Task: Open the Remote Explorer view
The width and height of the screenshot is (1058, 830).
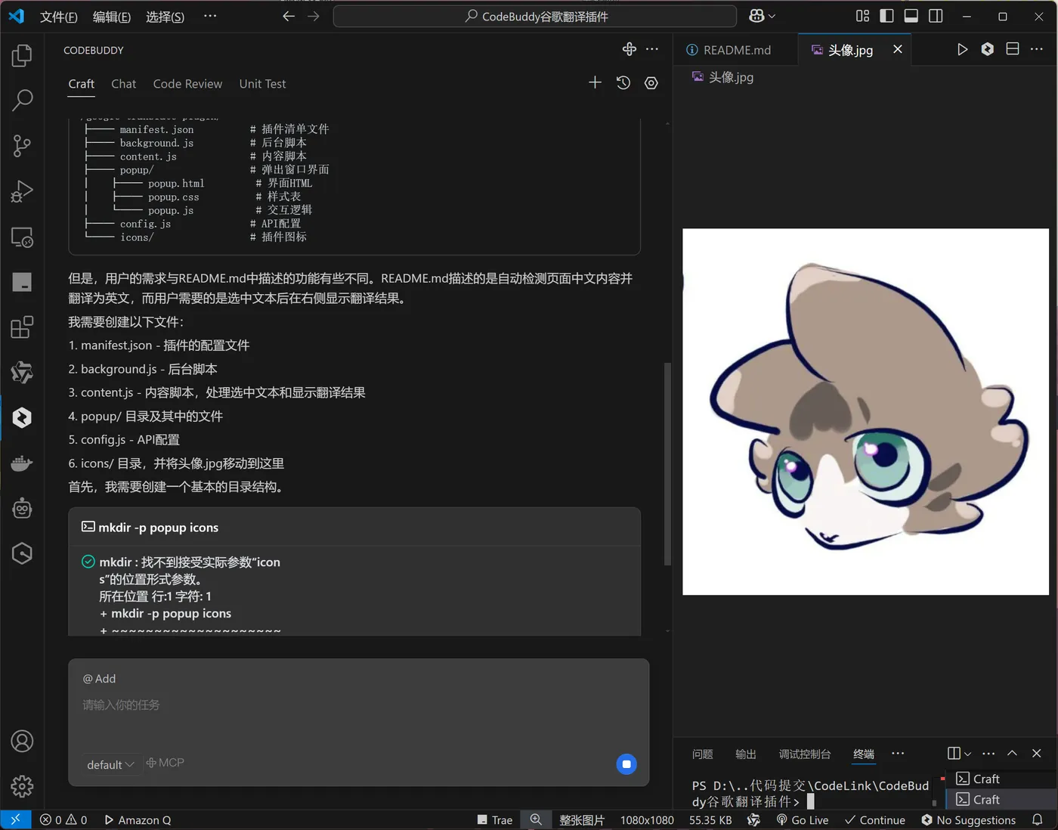Action: (x=23, y=237)
